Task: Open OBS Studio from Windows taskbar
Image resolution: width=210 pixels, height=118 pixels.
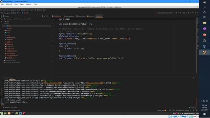Action: pos(204,41)
